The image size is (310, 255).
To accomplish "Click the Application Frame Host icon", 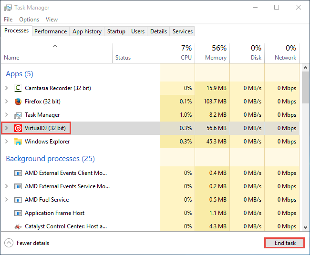I will pyautogui.click(x=18, y=213).
